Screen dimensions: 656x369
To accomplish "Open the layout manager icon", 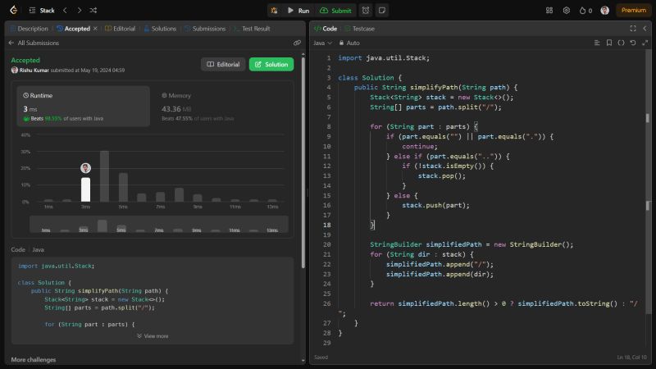I will click(549, 11).
